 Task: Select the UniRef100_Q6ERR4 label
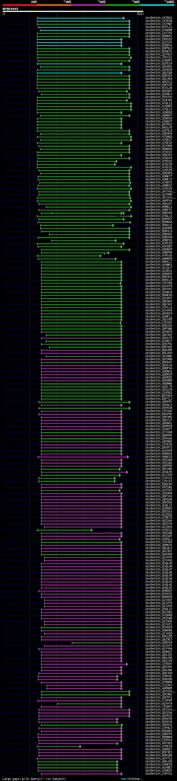click(x=159, y=435)
